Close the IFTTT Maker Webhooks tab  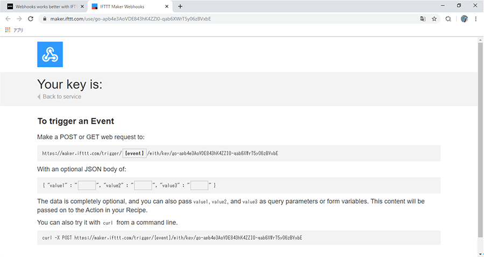[167, 6]
